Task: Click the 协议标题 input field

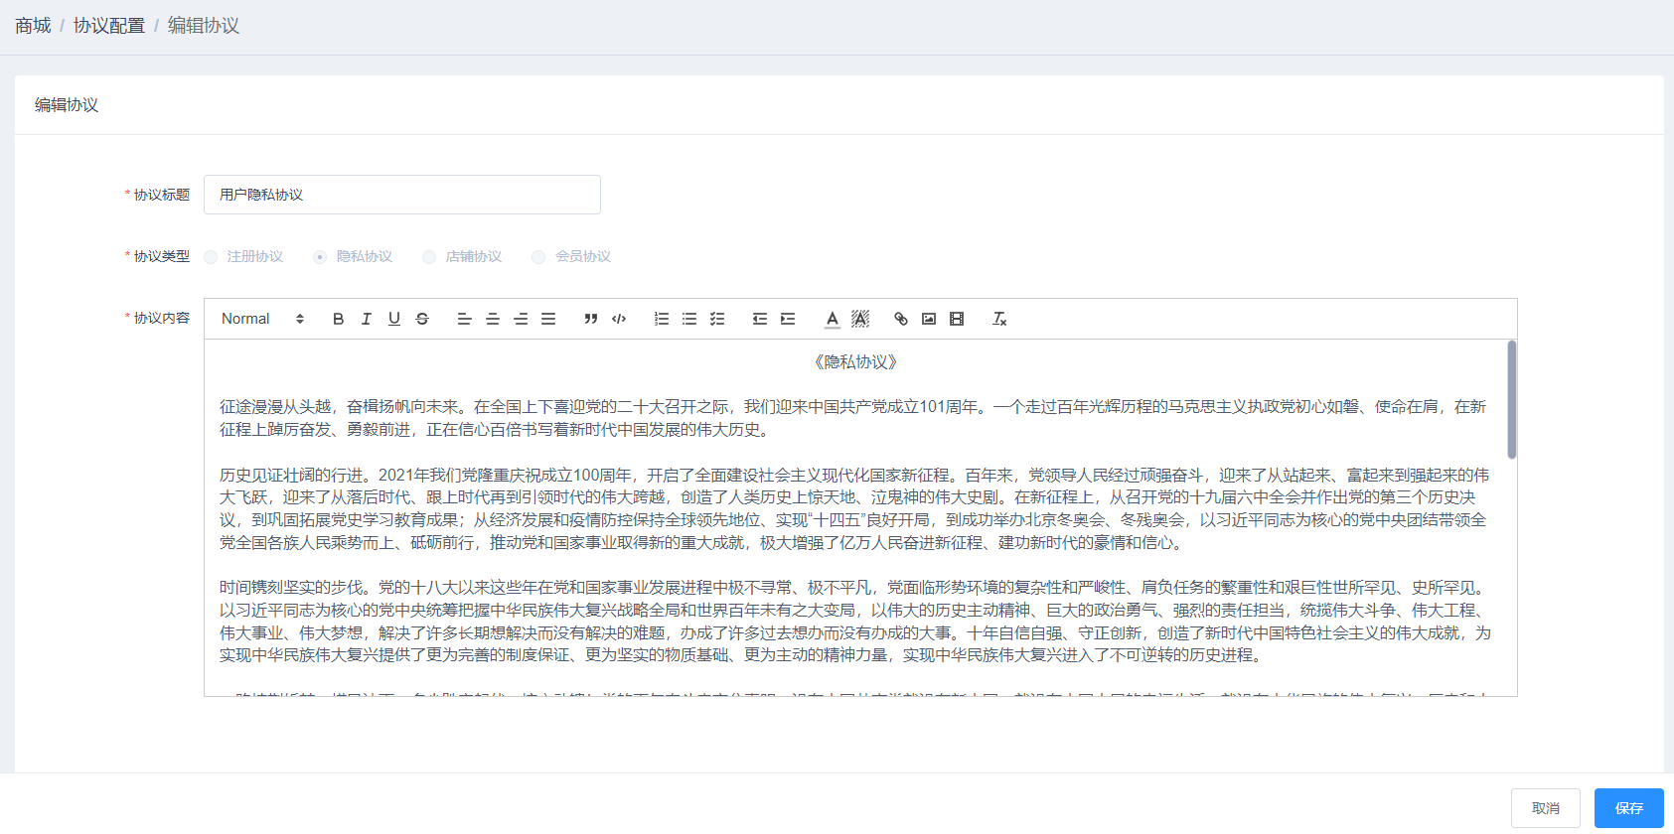Action: pos(401,195)
